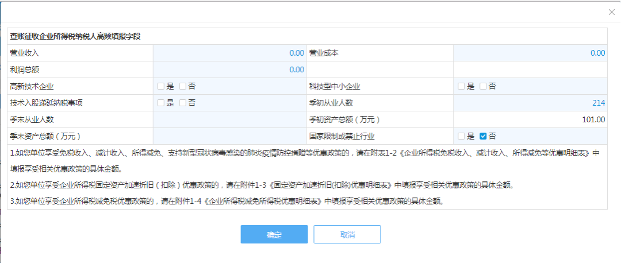Click the 利润总额 label
Image resolution: width=621 pixels, height=263 pixels.
(x=25, y=69)
